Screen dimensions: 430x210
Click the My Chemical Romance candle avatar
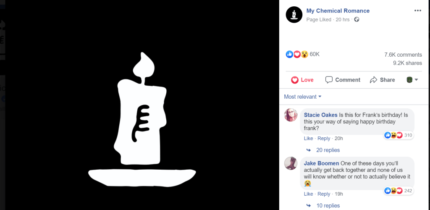[x=294, y=15]
